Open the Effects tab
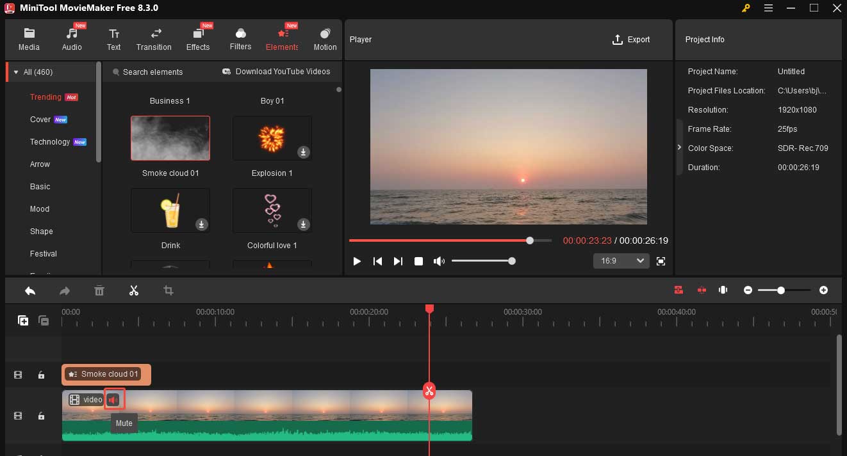The height and width of the screenshot is (456, 847). pos(198,40)
